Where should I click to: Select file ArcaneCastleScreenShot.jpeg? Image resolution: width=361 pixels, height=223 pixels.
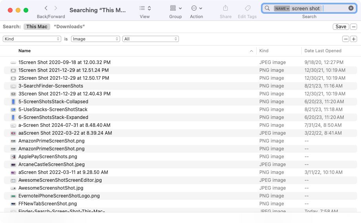pyautogui.click(x=51, y=165)
